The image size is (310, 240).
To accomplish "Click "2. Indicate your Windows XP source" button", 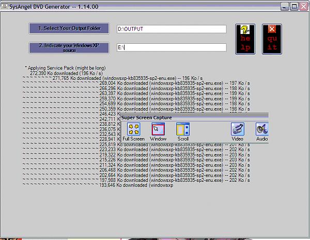I will pyautogui.click(x=69, y=48).
